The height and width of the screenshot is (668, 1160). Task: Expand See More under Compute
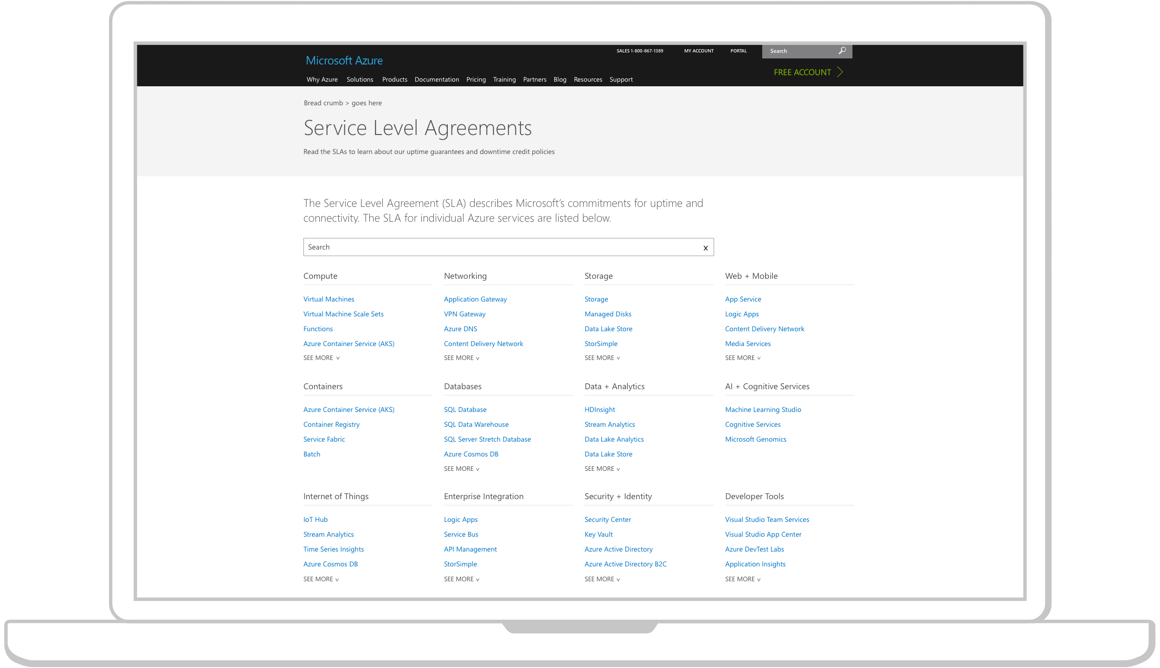point(321,358)
